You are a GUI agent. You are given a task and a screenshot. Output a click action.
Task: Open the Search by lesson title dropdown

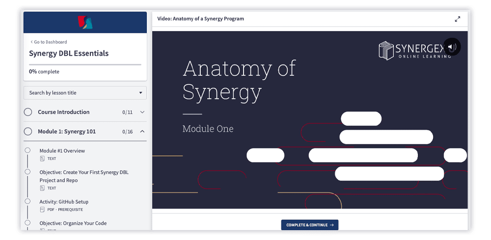(85, 93)
